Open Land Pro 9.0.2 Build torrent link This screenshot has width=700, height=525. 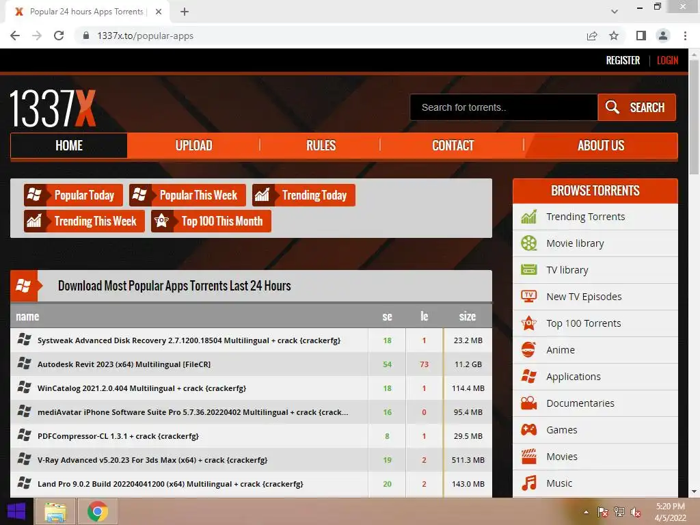[170, 484]
